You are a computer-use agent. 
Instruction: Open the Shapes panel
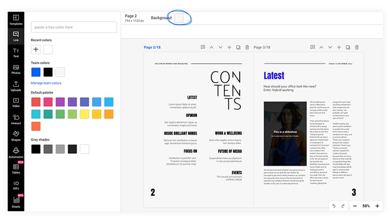[16, 136]
